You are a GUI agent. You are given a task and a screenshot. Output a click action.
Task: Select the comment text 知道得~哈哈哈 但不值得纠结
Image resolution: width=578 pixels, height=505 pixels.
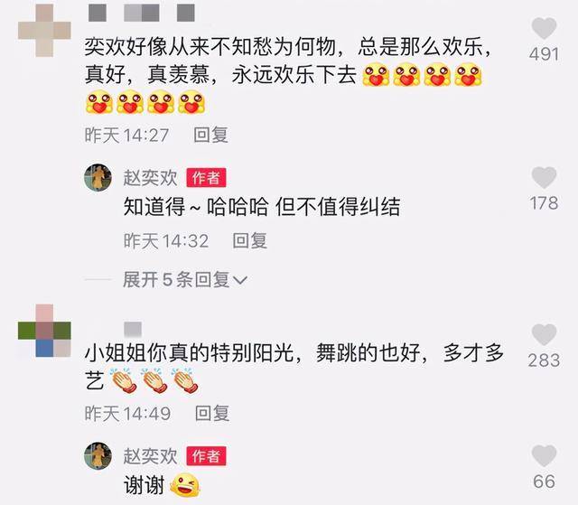point(262,206)
